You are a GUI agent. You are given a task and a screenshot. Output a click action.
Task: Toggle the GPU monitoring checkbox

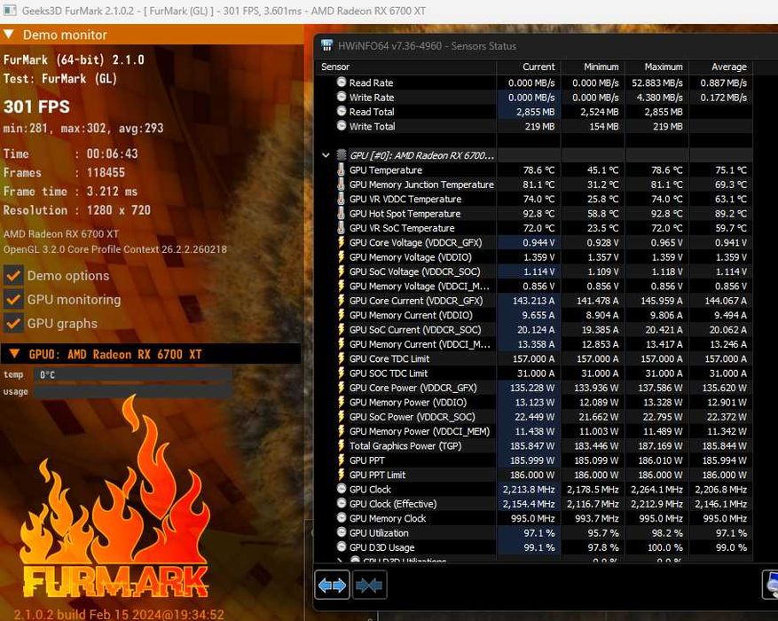[13, 300]
